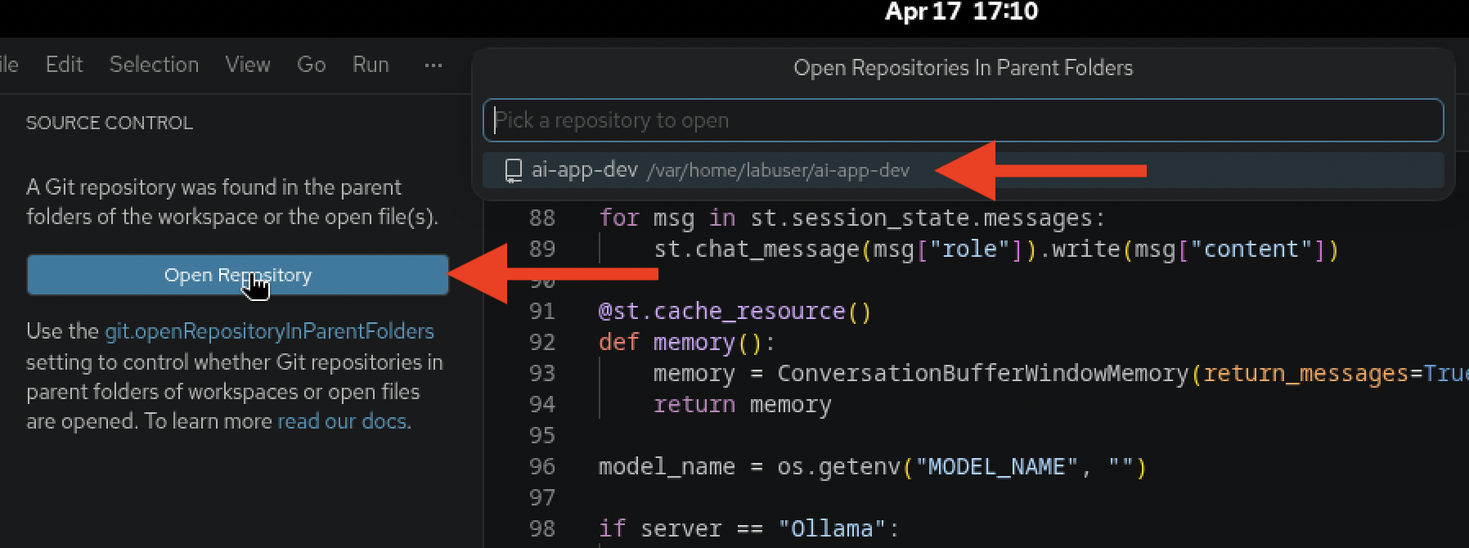Open the View menu

248,65
